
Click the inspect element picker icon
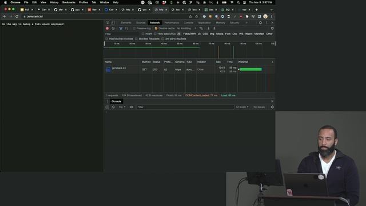click(x=107, y=23)
